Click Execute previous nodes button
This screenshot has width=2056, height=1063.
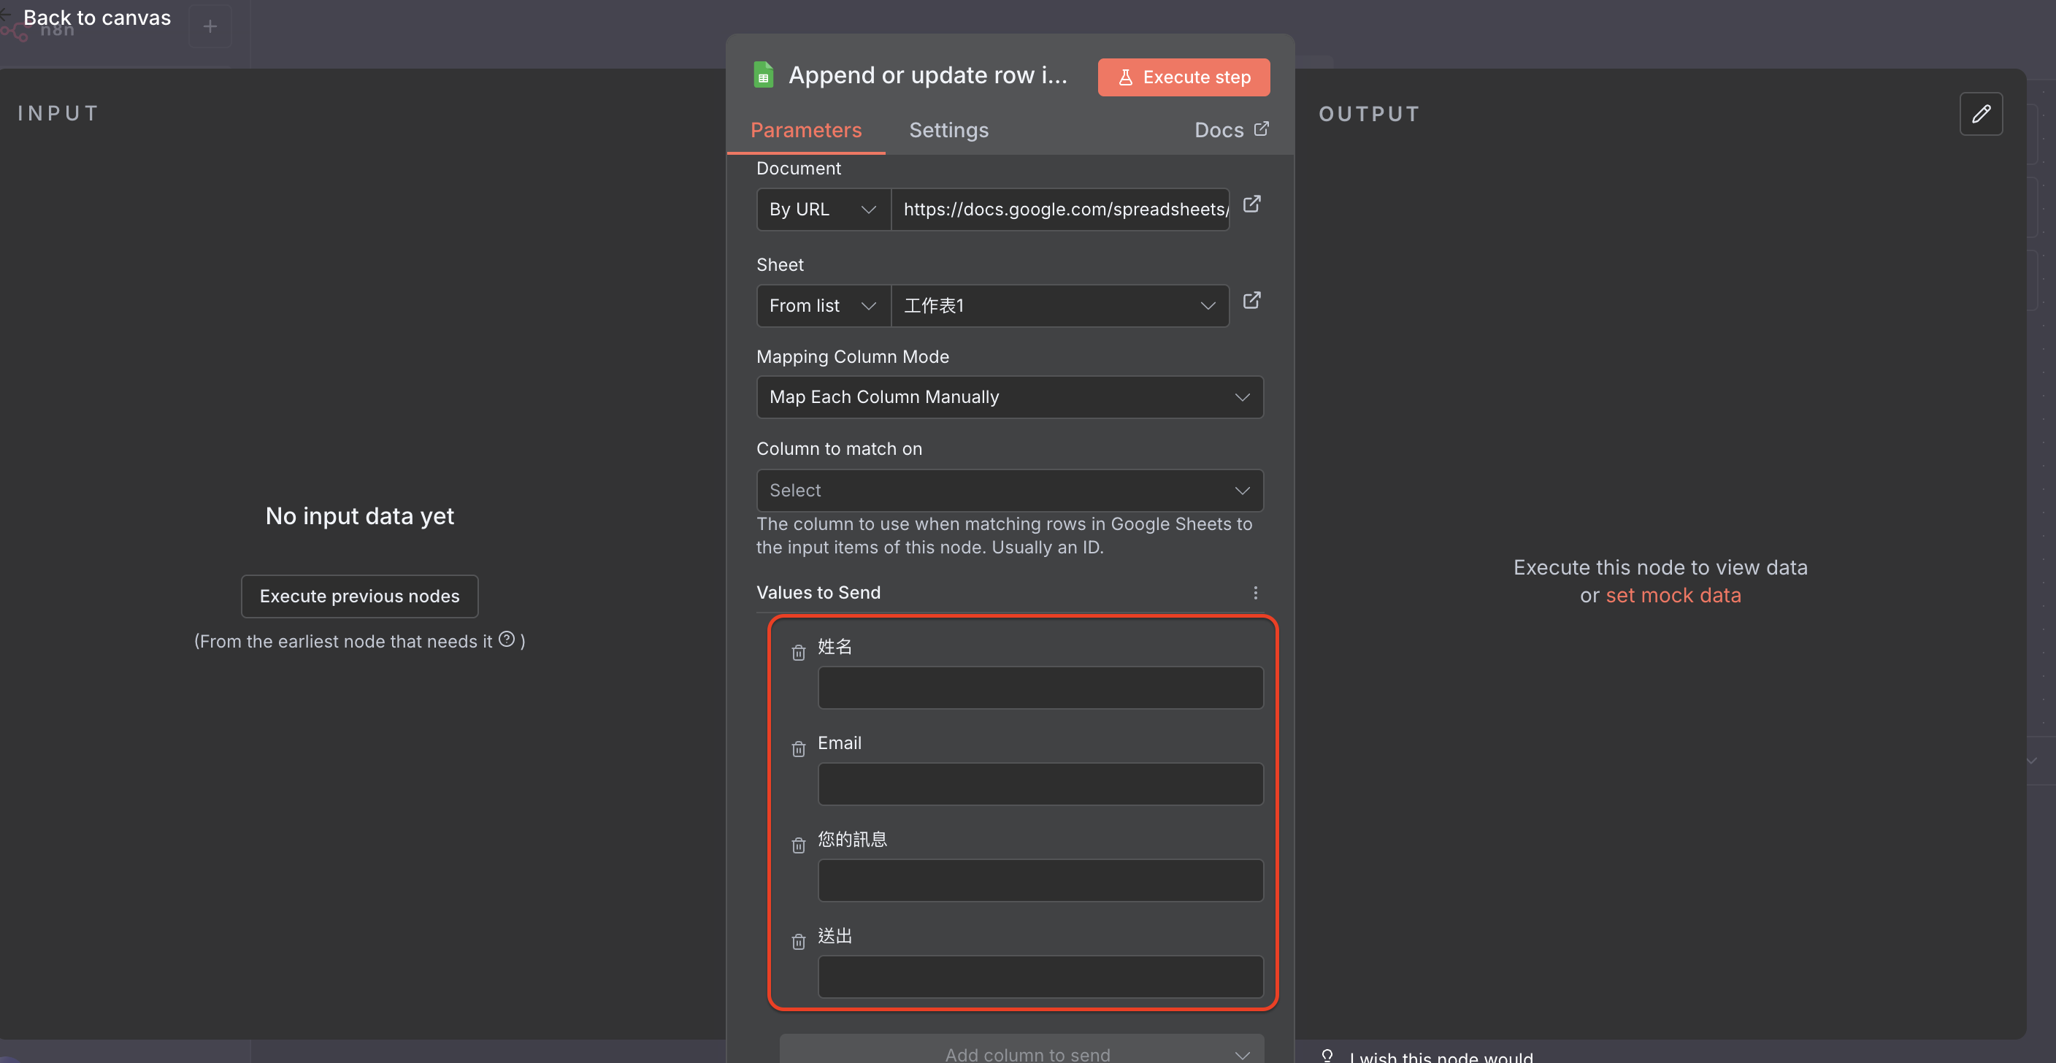click(359, 596)
